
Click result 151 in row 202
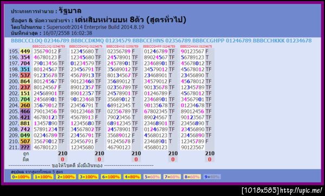tap(25, 93)
